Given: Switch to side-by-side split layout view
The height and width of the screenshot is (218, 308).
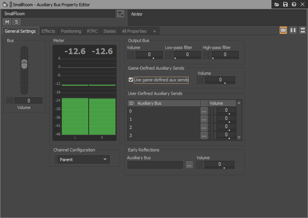Looking at the screenshot, I should (293, 30).
